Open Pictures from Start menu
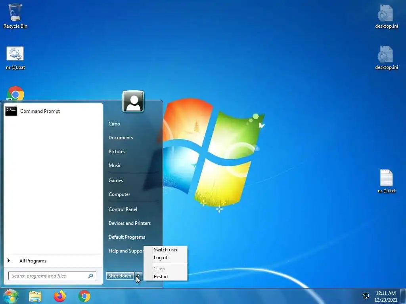Screen dimensions: 406x304 (x=117, y=152)
